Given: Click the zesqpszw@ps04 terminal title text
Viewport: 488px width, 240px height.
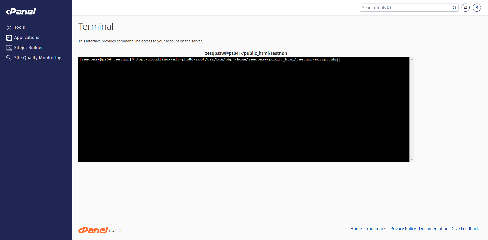Looking at the screenshot, I should pyautogui.click(x=246, y=53).
